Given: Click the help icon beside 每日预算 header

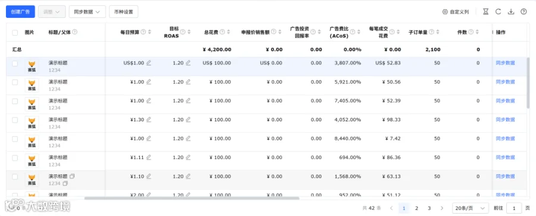Looking at the screenshot, I should (x=144, y=32).
